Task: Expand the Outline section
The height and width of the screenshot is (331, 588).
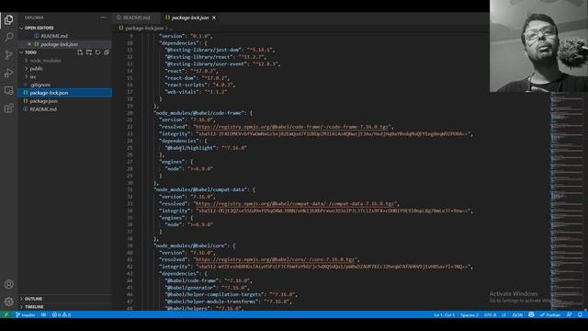Action: tap(65, 299)
